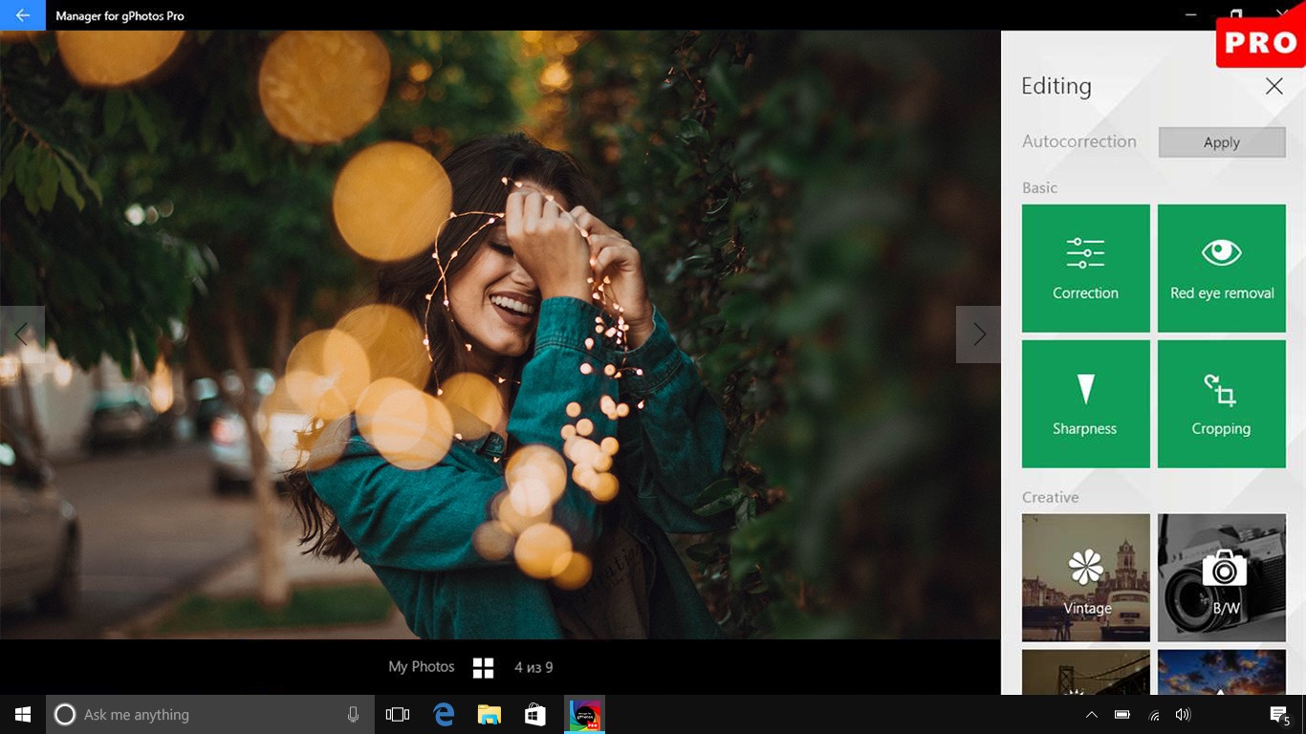1306x734 pixels.
Task: Show the next photo
Action: [x=978, y=335]
